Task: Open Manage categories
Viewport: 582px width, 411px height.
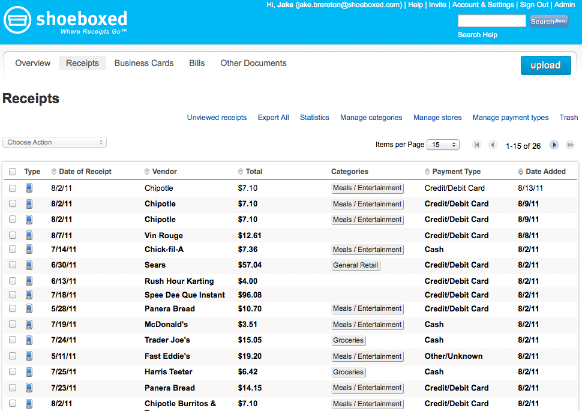Action: [x=371, y=118]
